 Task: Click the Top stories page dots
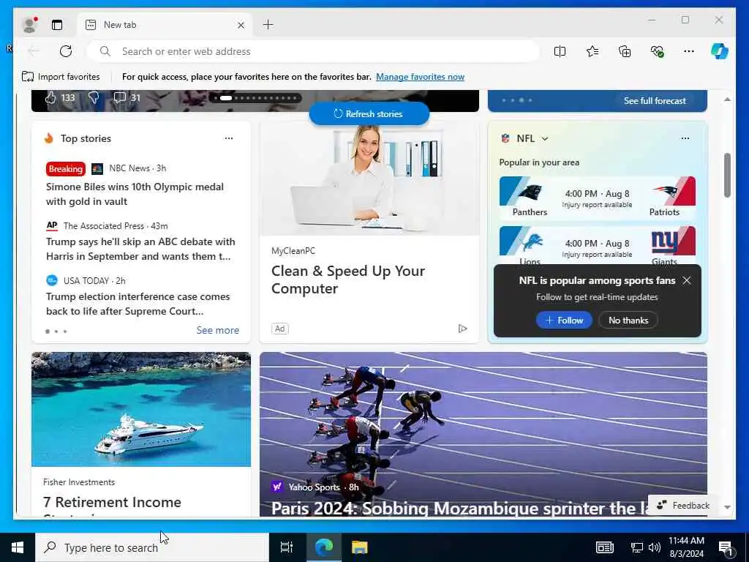click(x=56, y=331)
